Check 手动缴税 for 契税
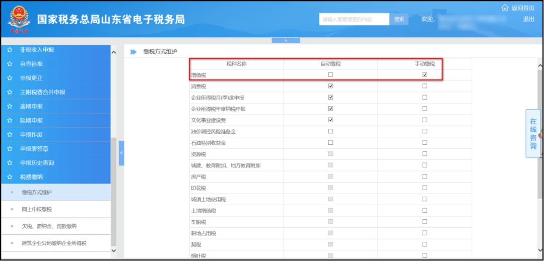 pos(425,244)
